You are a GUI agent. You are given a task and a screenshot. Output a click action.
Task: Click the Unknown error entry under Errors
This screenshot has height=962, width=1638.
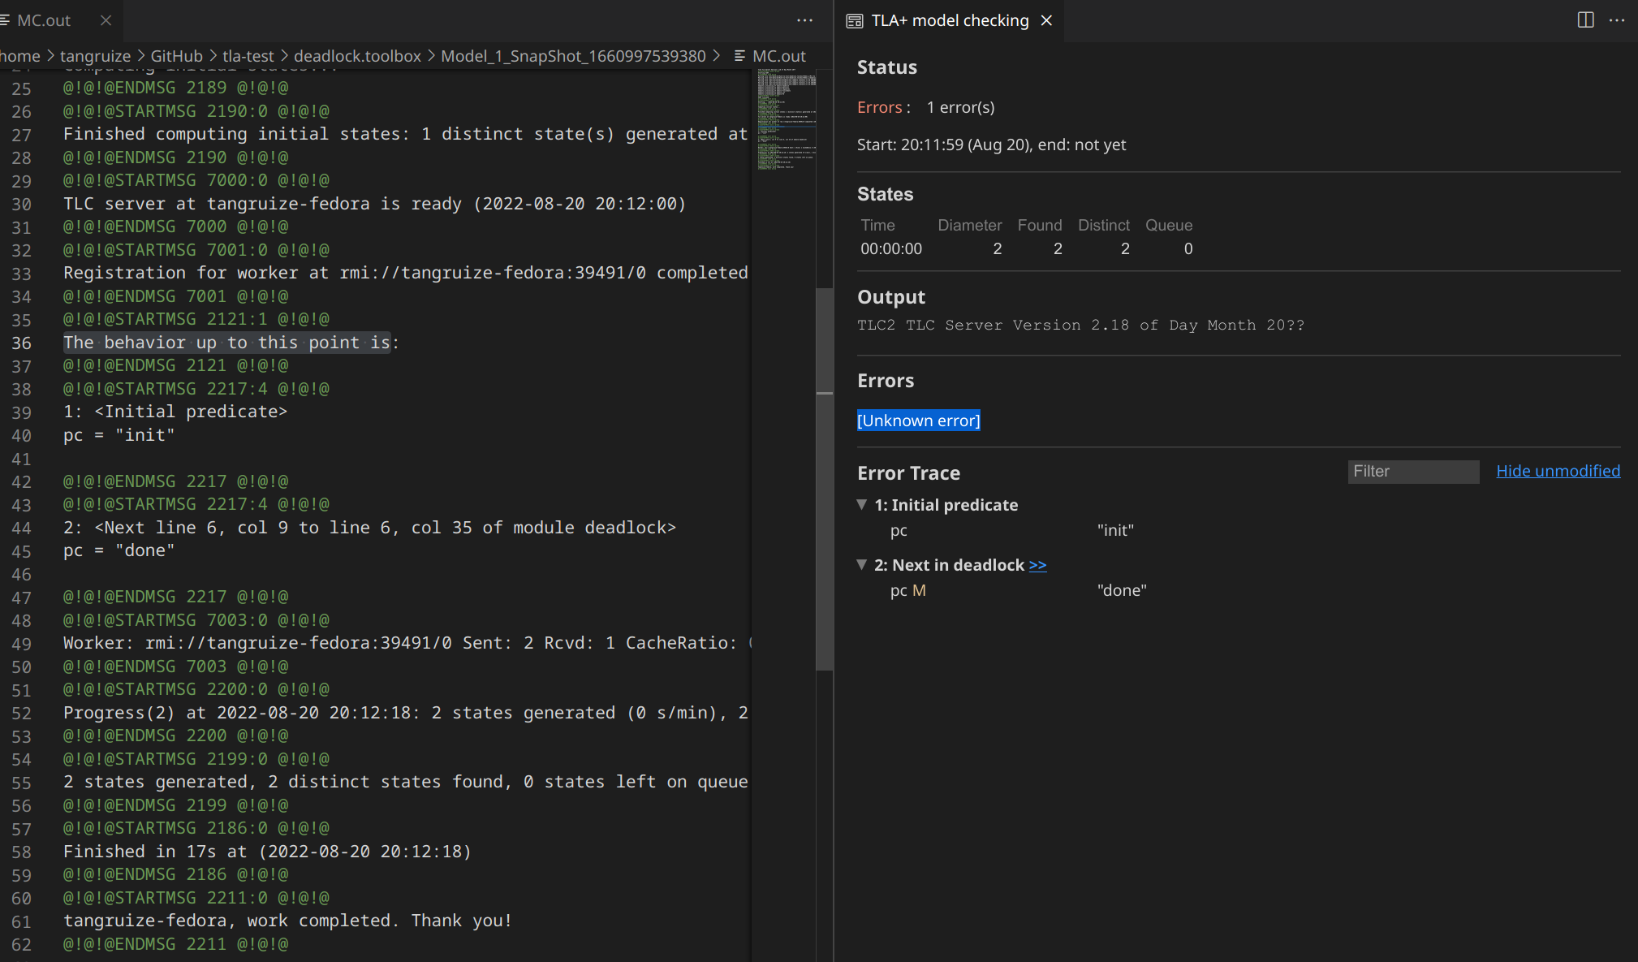point(918,421)
